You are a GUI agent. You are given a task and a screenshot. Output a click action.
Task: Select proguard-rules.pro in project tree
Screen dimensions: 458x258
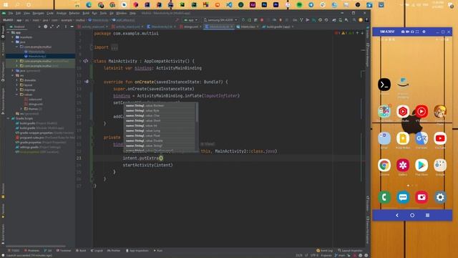click(x=45, y=138)
